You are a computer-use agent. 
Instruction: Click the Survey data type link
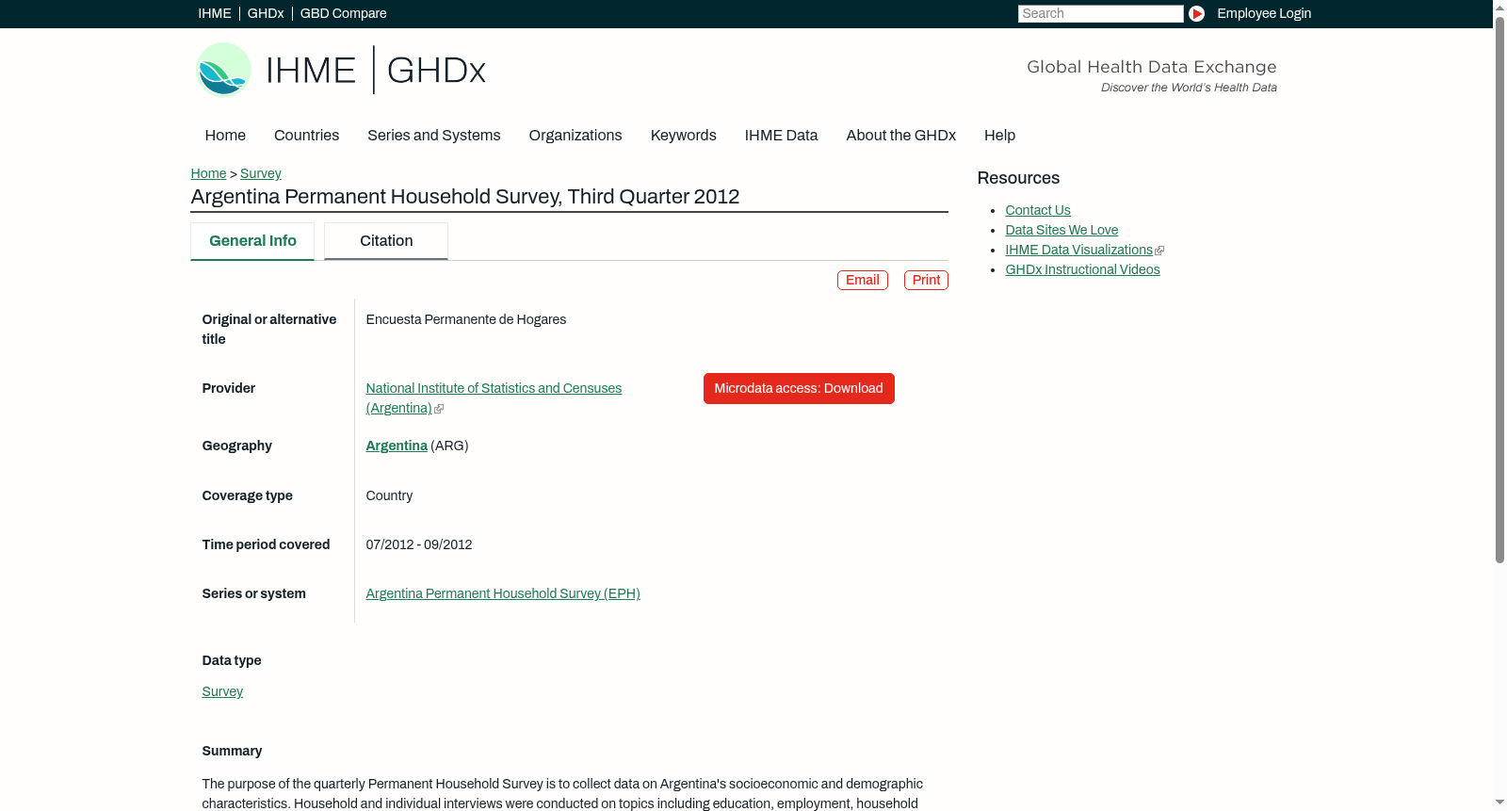[222, 692]
